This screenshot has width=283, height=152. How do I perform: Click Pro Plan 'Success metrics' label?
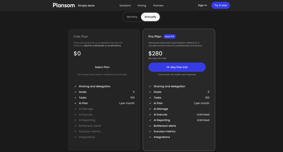(x=164, y=132)
